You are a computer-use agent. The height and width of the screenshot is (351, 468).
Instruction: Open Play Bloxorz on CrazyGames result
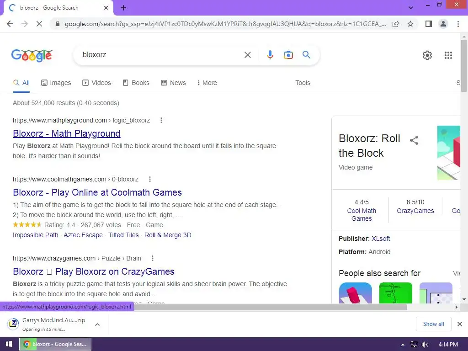coord(93,271)
